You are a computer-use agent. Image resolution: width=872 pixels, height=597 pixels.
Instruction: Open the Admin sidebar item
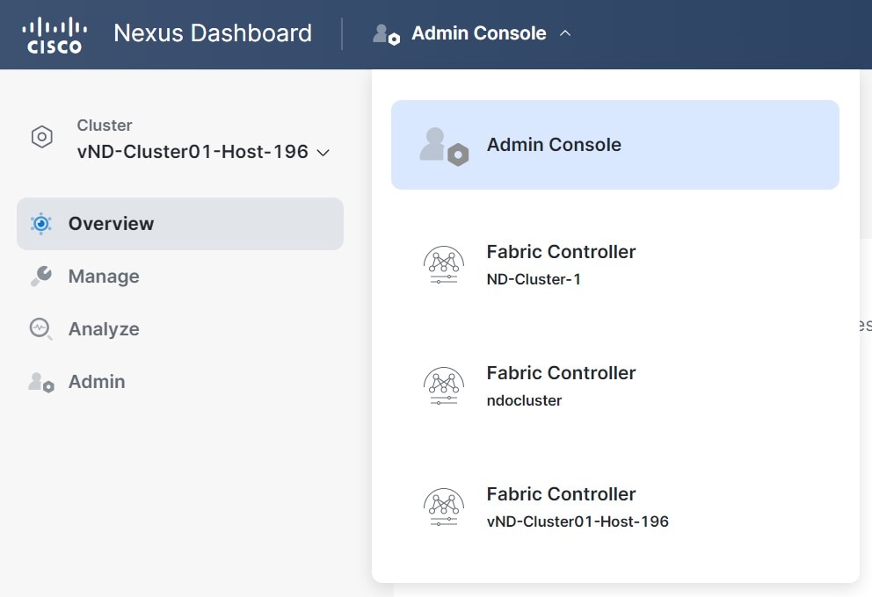(180, 382)
